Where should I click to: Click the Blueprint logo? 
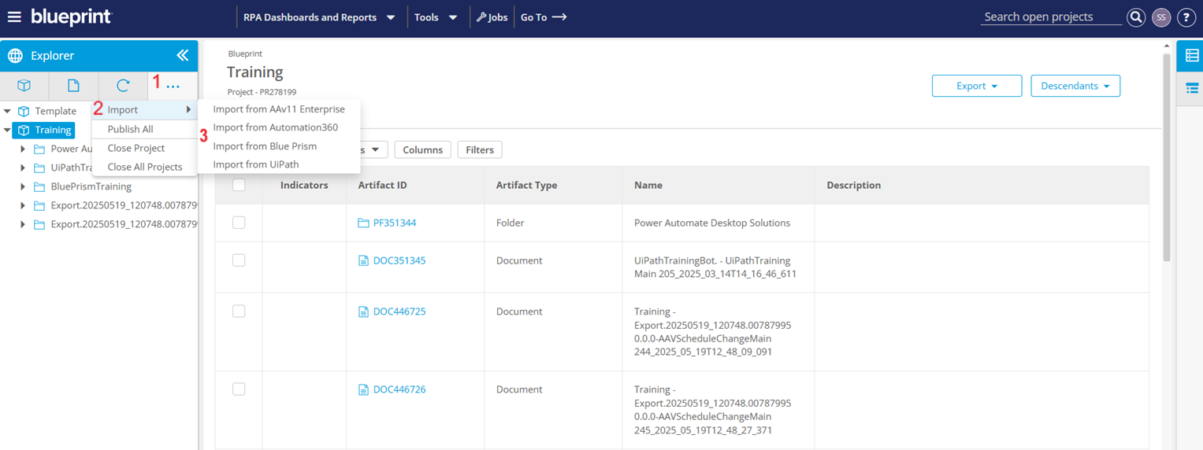(x=72, y=17)
